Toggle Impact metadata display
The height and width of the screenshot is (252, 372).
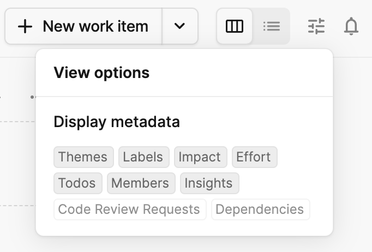[201, 157]
